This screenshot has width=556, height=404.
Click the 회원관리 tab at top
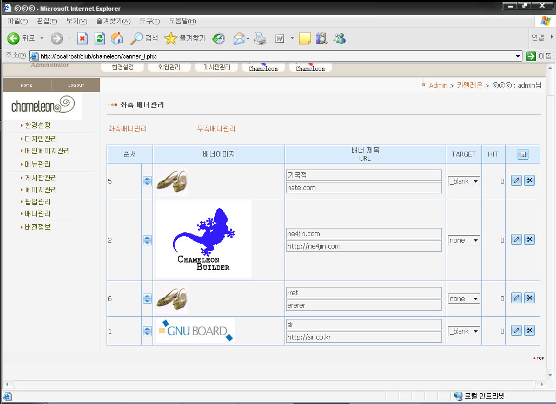point(170,67)
